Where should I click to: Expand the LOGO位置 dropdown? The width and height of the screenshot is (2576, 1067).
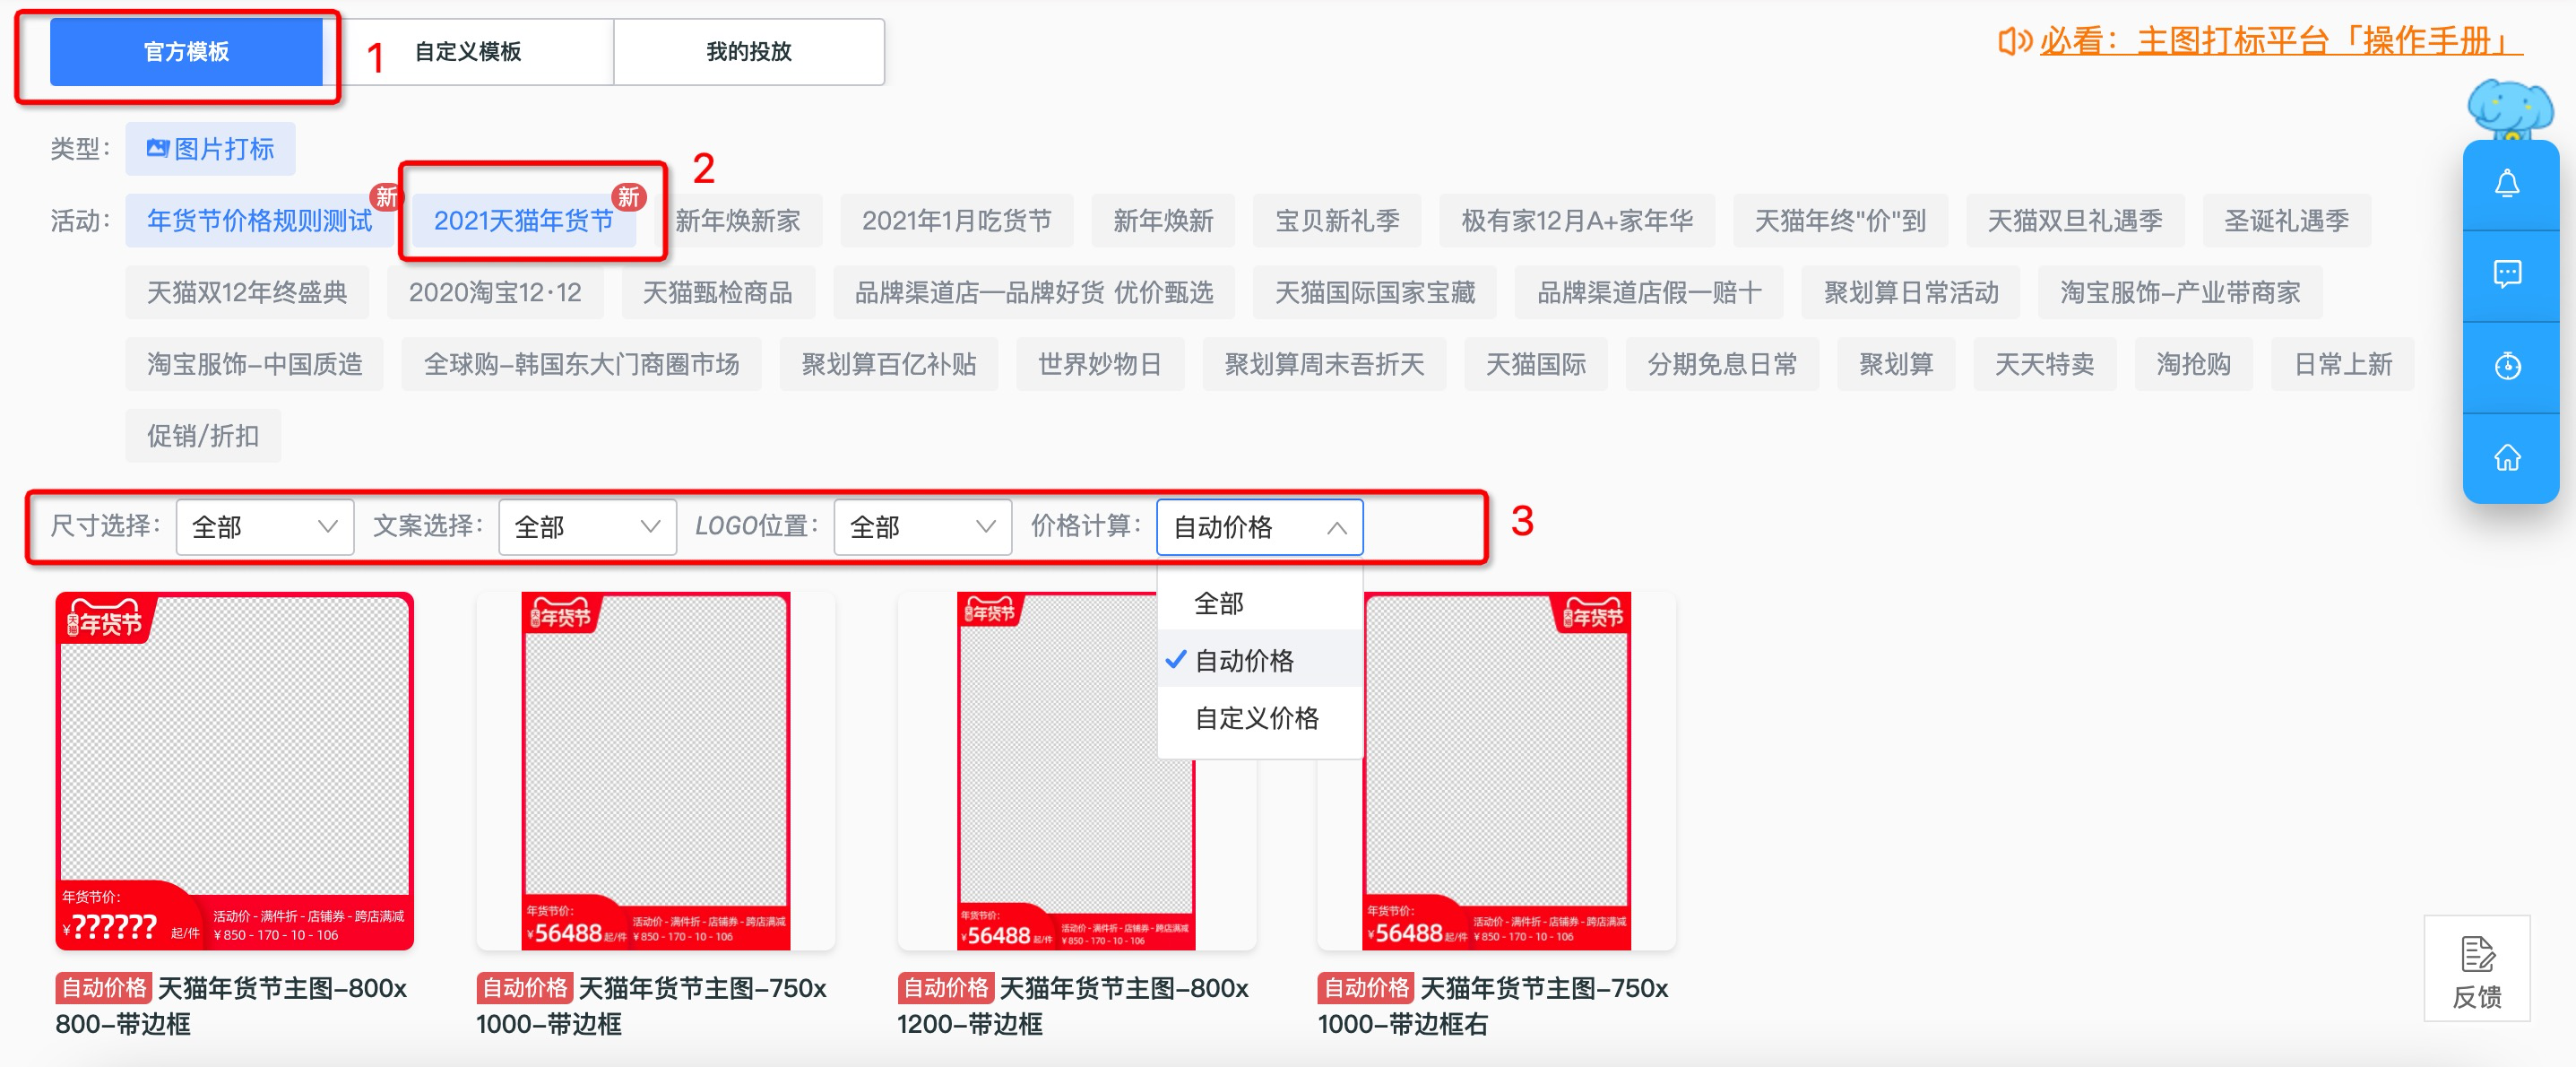tap(923, 527)
